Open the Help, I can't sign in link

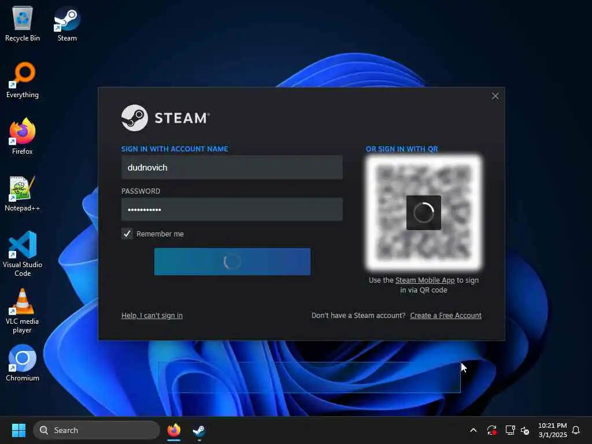152,315
